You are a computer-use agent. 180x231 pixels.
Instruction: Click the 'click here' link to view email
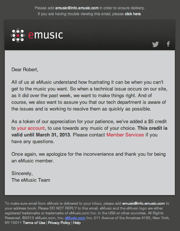coord(133,14)
